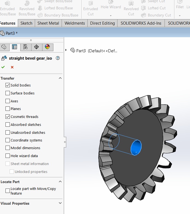Open the DisplayManager color ball tab
This screenshot has width=190, height=214.
(x=47, y=47)
